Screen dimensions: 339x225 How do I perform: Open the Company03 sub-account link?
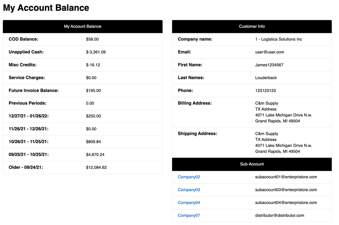click(x=189, y=190)
